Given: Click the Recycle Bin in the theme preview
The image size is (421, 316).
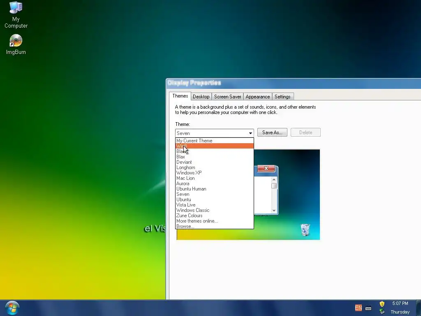Looking at the screenshot, I should [x=305, y=230].
